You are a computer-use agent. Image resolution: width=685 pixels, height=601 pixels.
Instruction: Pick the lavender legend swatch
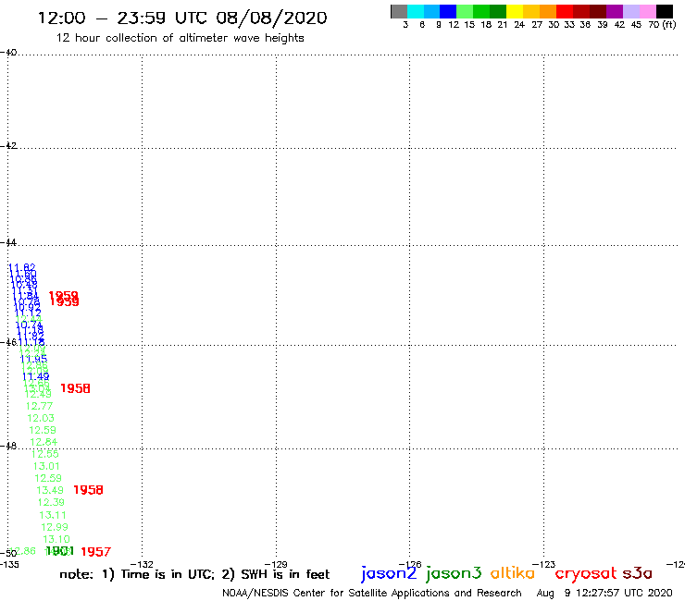coord(630,11)
